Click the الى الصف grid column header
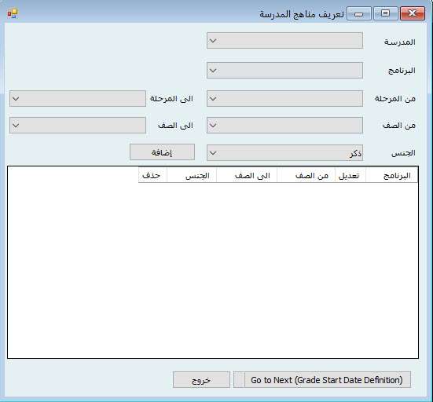Viewport: 433px width, 402px height. coord(247,175)
